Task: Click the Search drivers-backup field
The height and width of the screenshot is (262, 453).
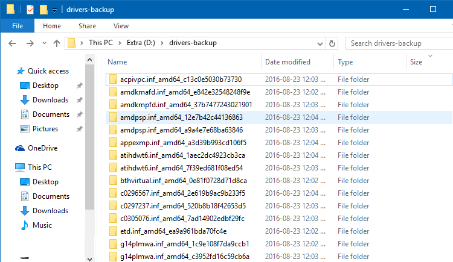Action: pyautogui.click(x=399, y=43)
